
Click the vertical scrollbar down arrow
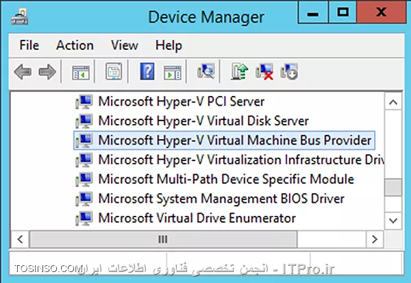point(393,221)
